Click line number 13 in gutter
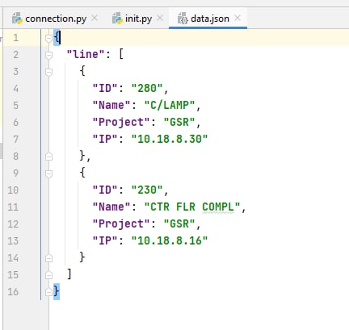The height and width of the screenshot is (330, 349). (13, 241)
